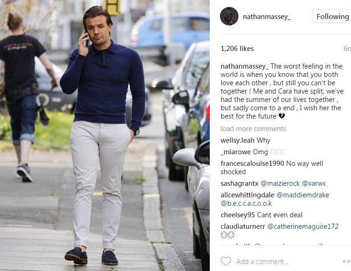Follow the @catherinemaguire172 mention
Screen dimensions: 351x271
(303, 227)
